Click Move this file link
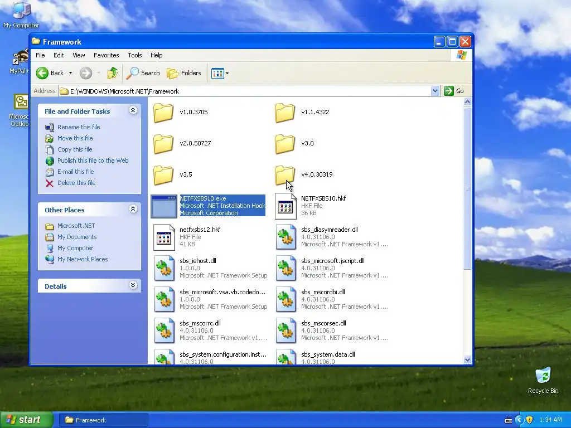Screen dimensions: 571x428 click(x=75, y=138)
